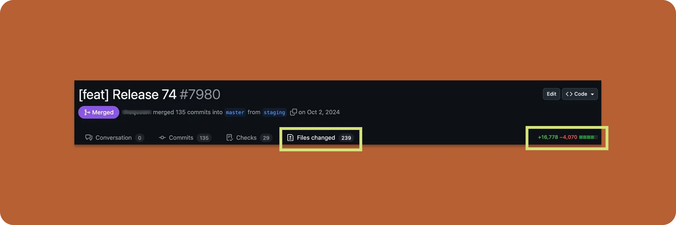Open the Files changed tab
This screenshot has height=225, width=676.
(321, 138)
